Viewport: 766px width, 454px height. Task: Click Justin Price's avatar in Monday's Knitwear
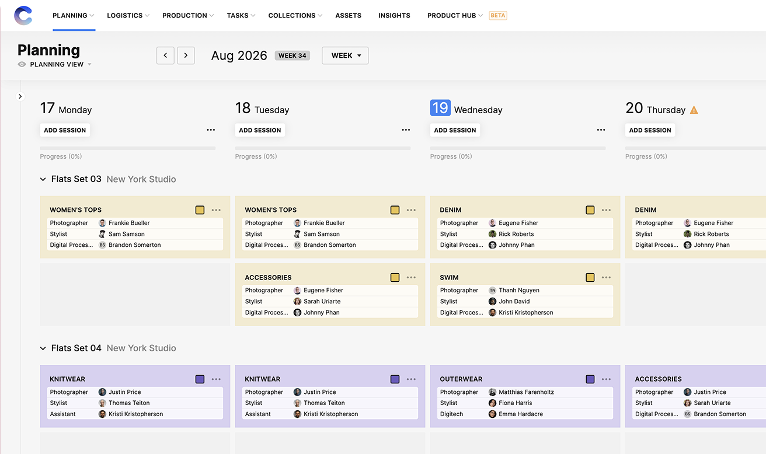[102, 392]
